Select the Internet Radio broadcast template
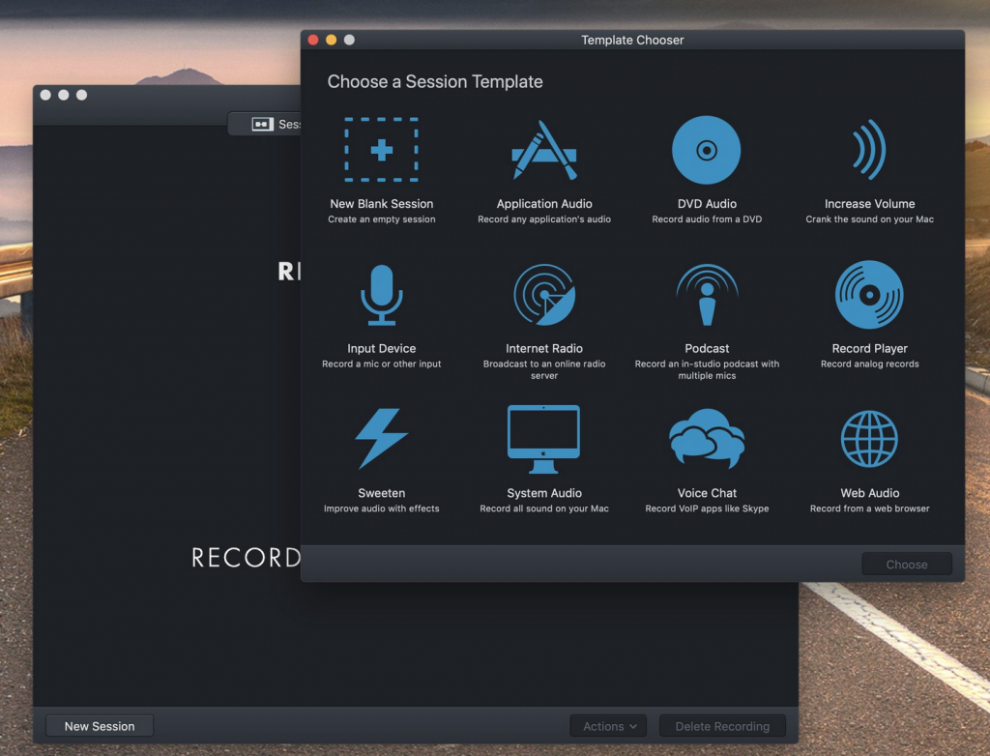 (544, 294)
